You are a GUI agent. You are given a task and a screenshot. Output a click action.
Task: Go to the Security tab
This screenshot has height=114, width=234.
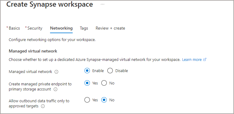(34, 28)
